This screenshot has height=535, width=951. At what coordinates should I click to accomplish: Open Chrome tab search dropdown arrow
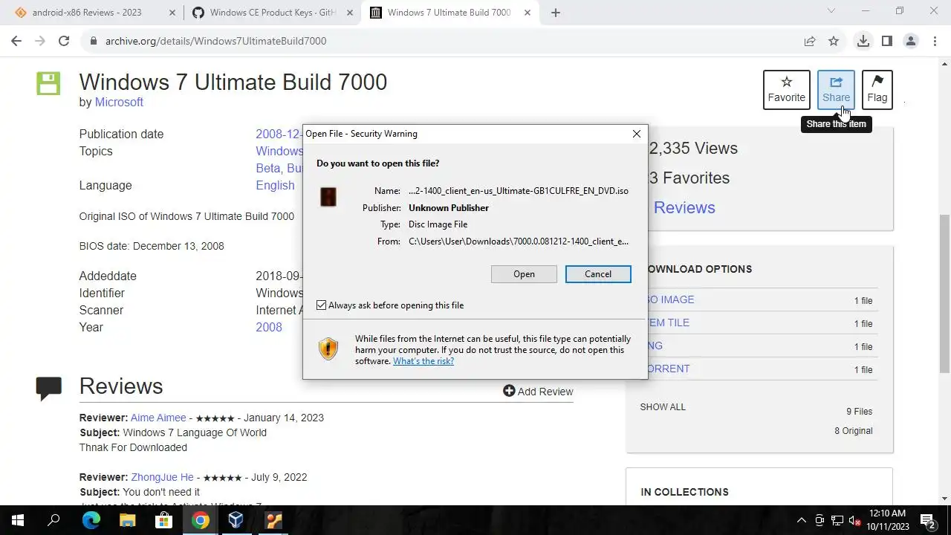[831, 11]
